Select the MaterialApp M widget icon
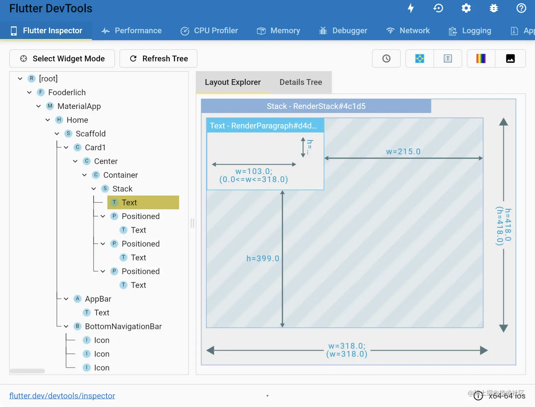The width and height of the screenshot is (535, 407). [x=50, y=106]
